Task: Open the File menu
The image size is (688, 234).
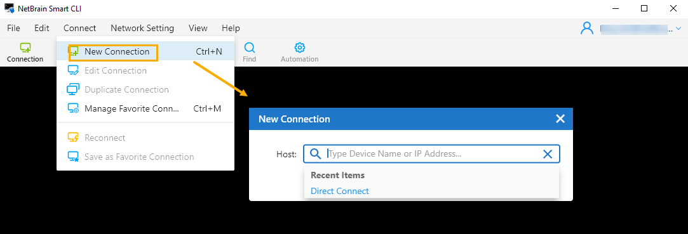Action: click(13, 28)
